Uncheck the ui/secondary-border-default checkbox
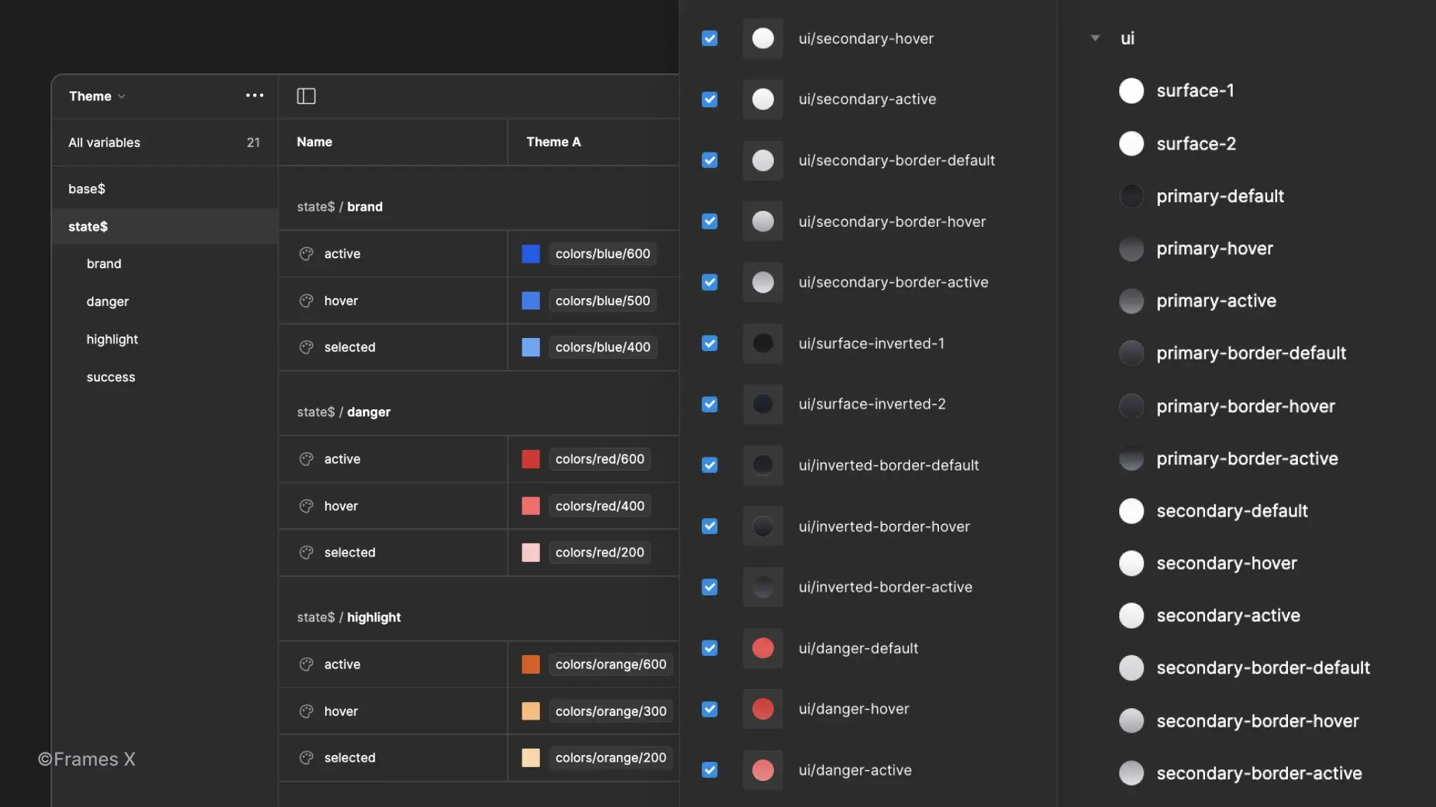Screen dimensions: 1436x807 click(x=710, y=160)
